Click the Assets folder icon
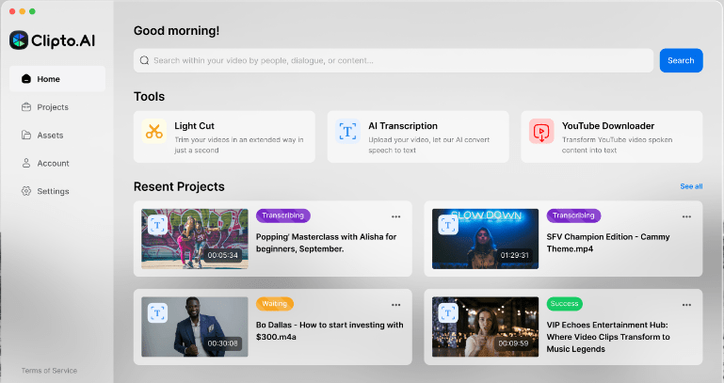724x383 pixels. click(x=26, y=136)
